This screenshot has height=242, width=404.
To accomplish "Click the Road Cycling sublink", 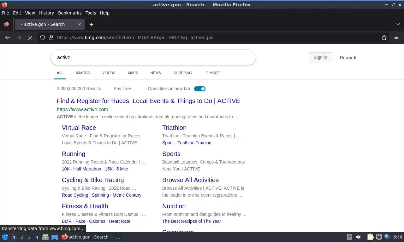I will (75, 195).
